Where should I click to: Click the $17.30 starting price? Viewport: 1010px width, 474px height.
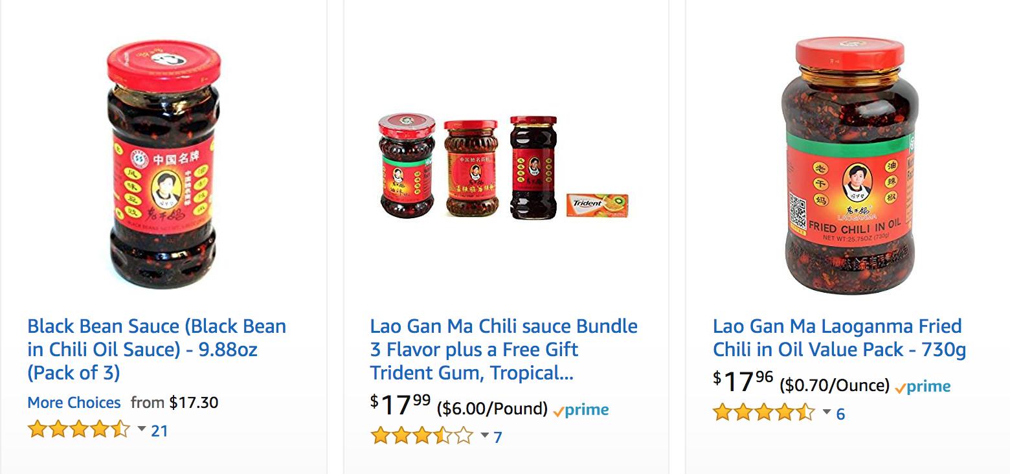tap(194, 402)
